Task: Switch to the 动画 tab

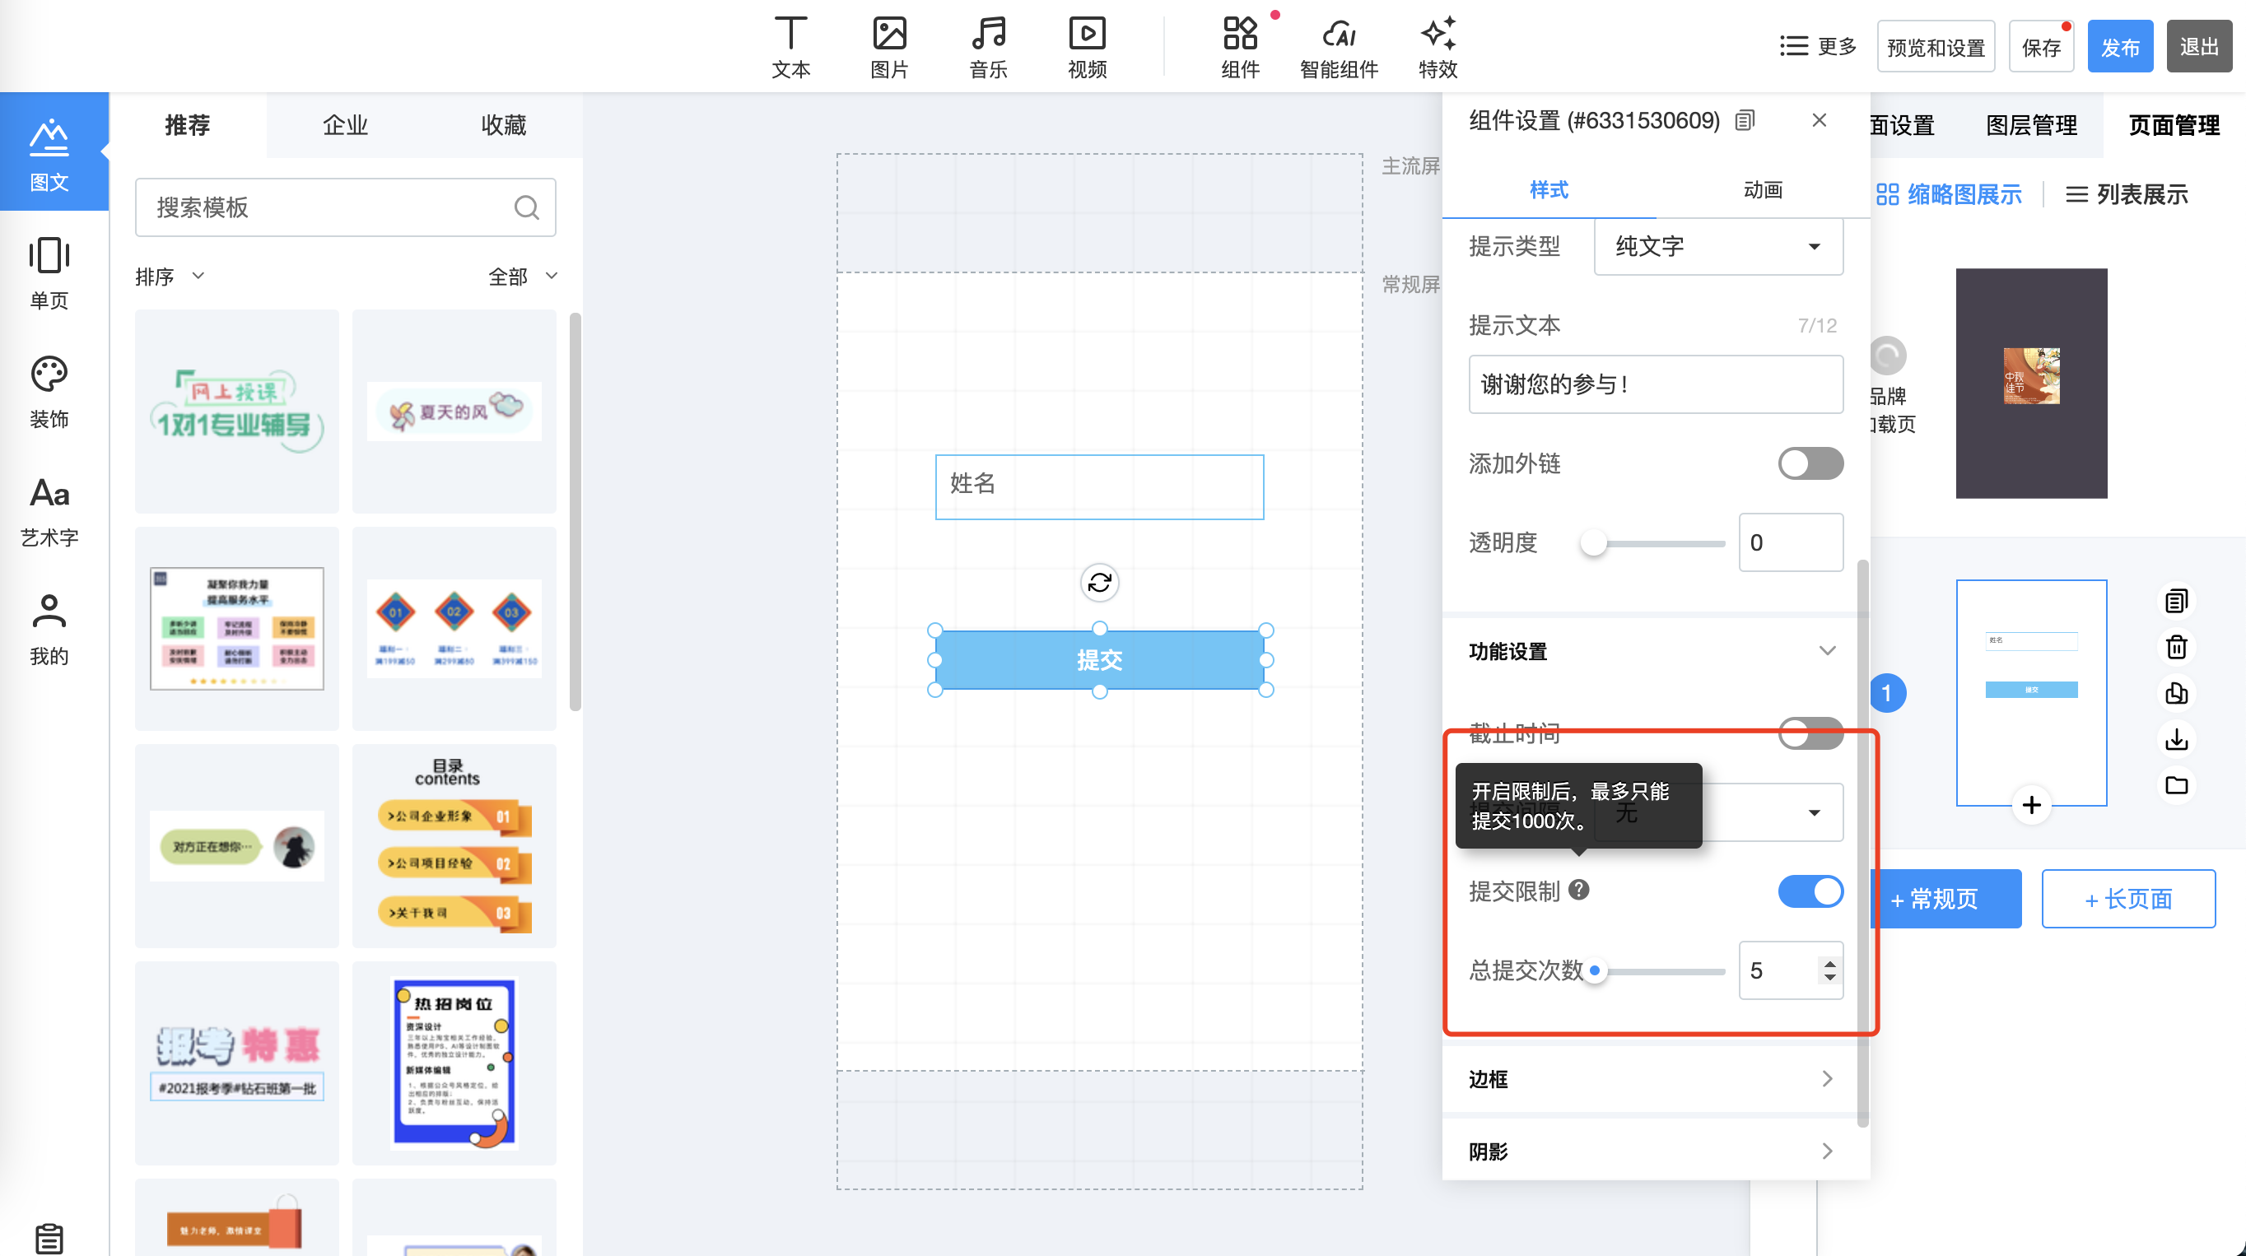Action: [1762, 190]
